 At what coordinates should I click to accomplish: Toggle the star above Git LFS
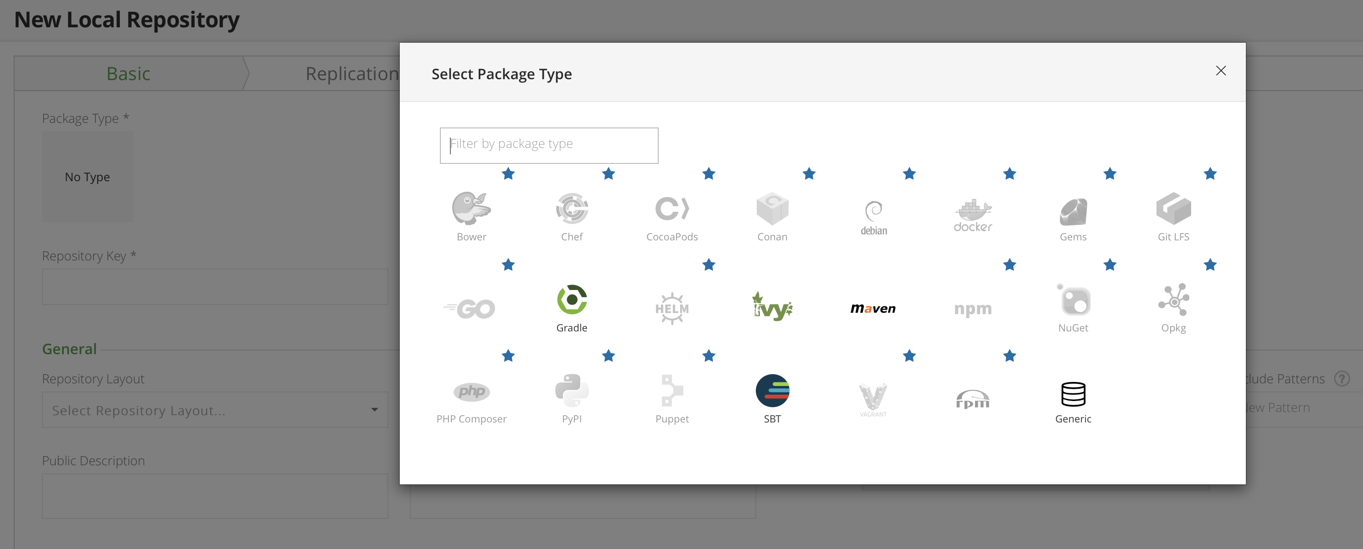coord(1209,174)
